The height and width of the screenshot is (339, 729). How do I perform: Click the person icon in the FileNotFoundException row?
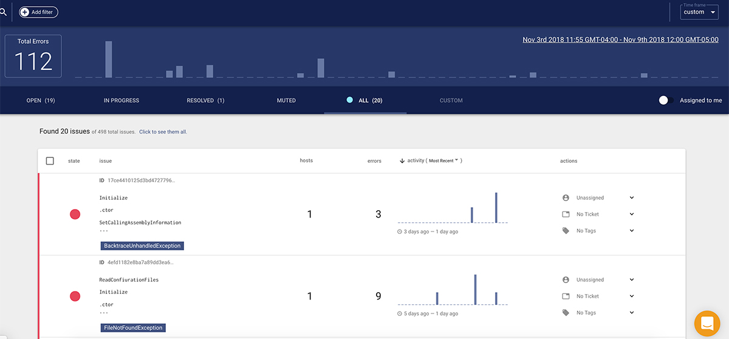pyautogui.click(x=566, y=280)
